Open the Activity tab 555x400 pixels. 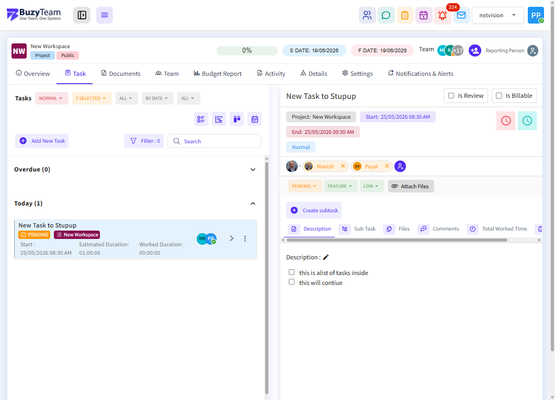(x=271, y=74)
